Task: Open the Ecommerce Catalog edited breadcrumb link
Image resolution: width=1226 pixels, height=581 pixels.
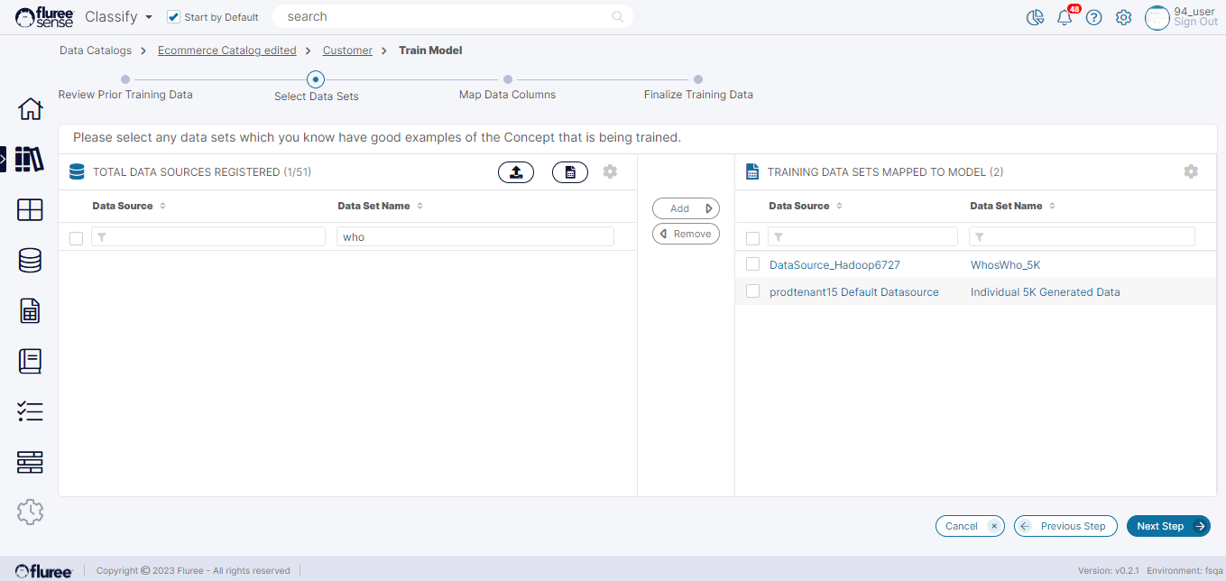Action: pos(226,51)
